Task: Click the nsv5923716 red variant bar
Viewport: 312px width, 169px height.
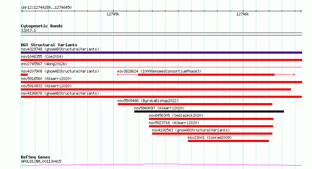Action: pos(211,126)
